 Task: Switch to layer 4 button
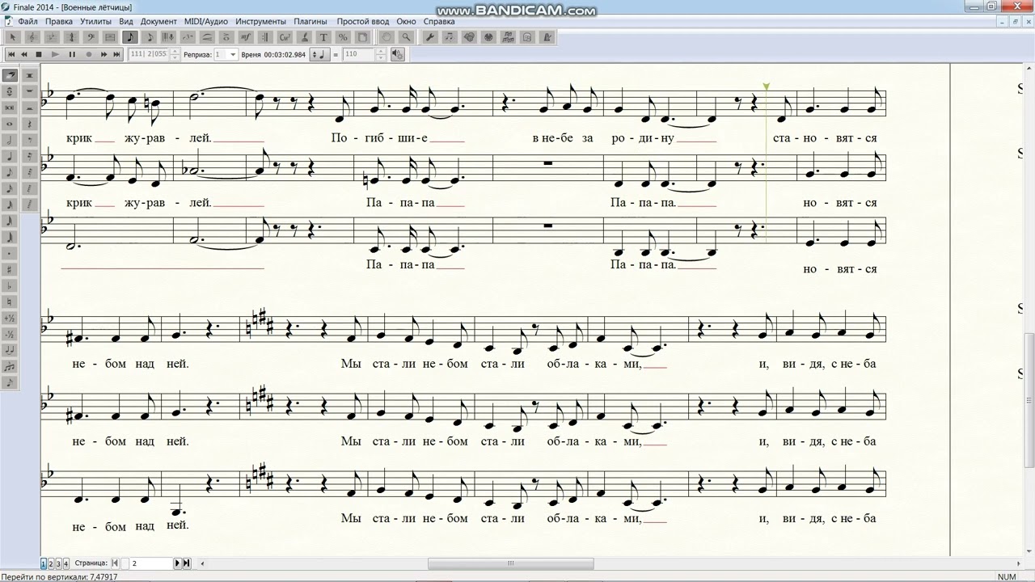click(x=65, y=563)
